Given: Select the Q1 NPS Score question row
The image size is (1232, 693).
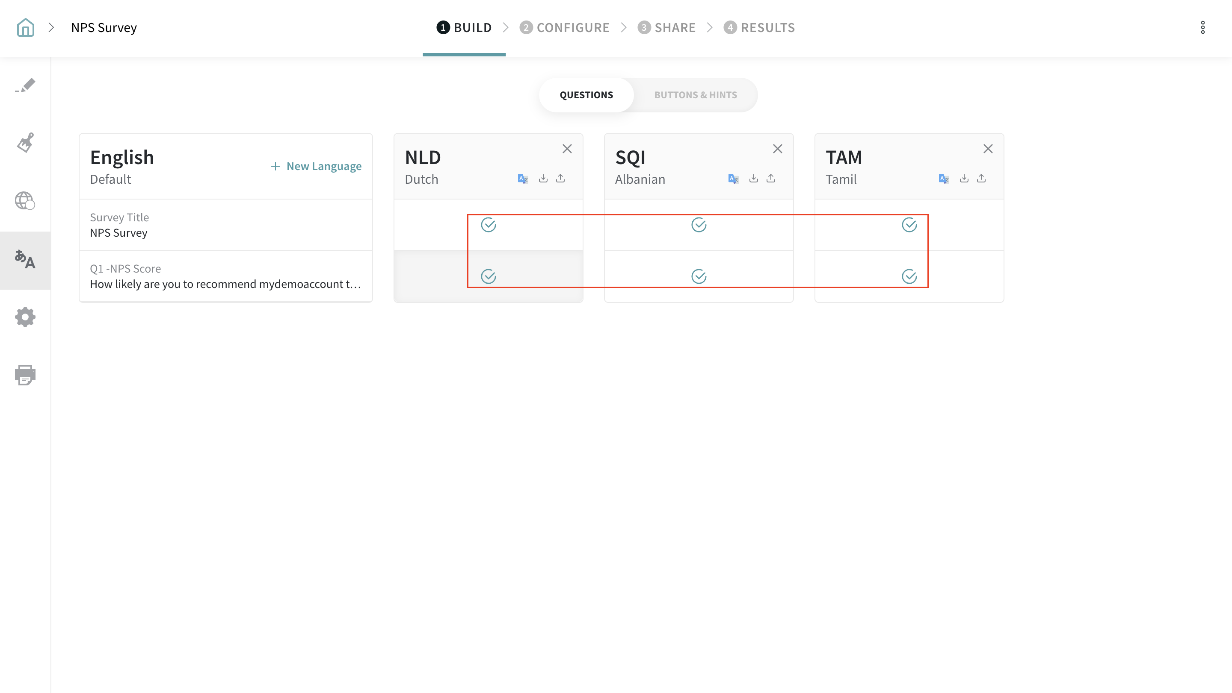Looking at the screenshot, I should [x=225, y=276].
